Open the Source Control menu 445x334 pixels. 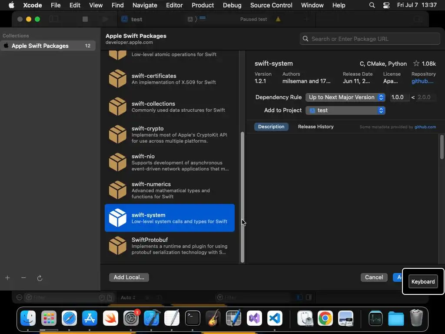click(271, 5)
